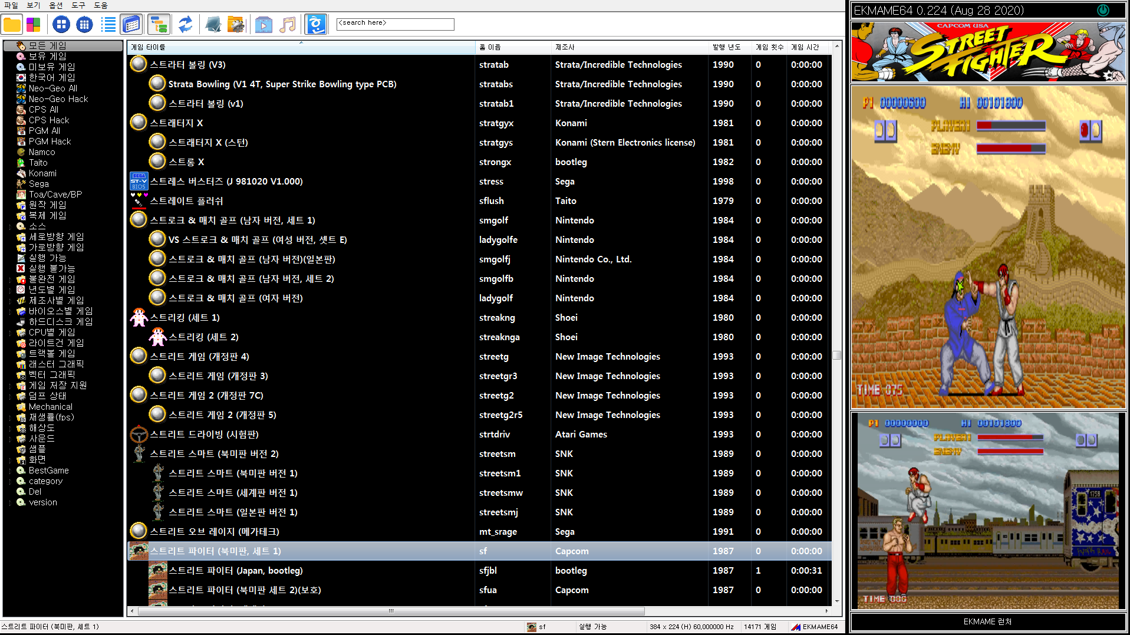Select 실행 불가능 red X icon
The image size is (1130, 635).
pyautogui.click(x=21, y=268)
